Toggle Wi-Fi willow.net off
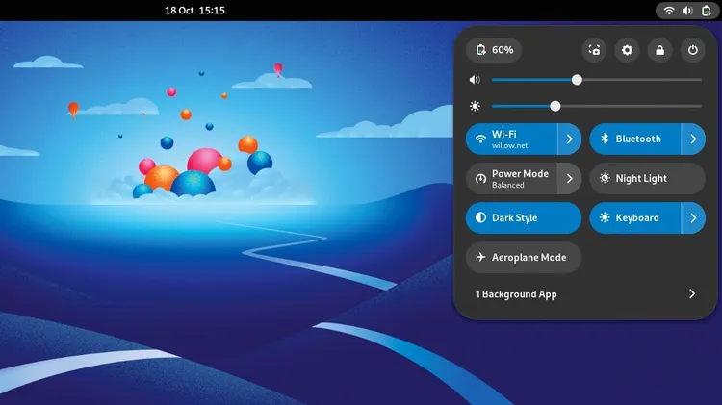The height and width of the screenshot is (405, 722). 511,139
